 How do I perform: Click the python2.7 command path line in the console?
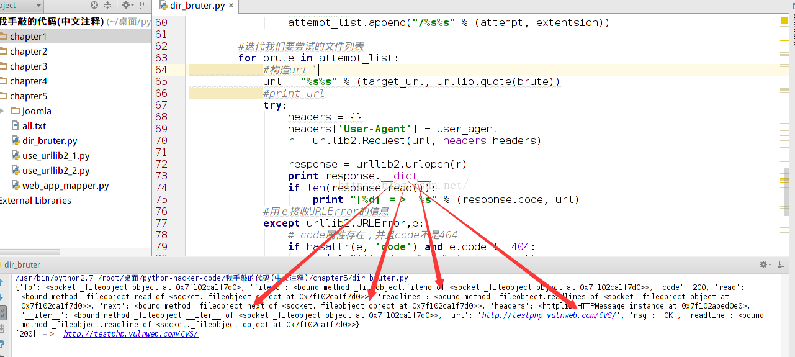[212, 278]
